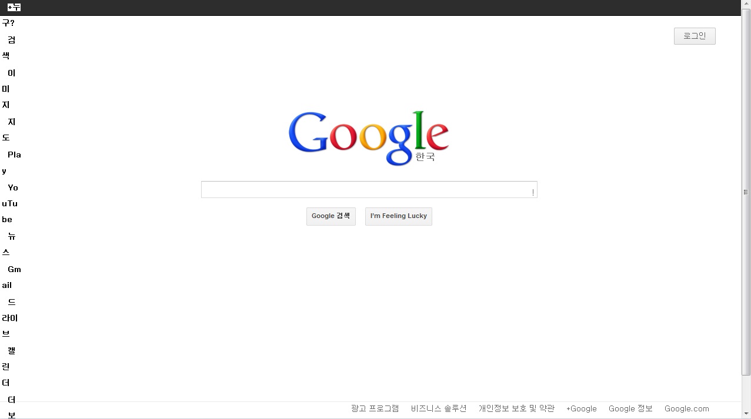Open the +Google footer link
Screen dimensions: 751x419
click(582, 408)
